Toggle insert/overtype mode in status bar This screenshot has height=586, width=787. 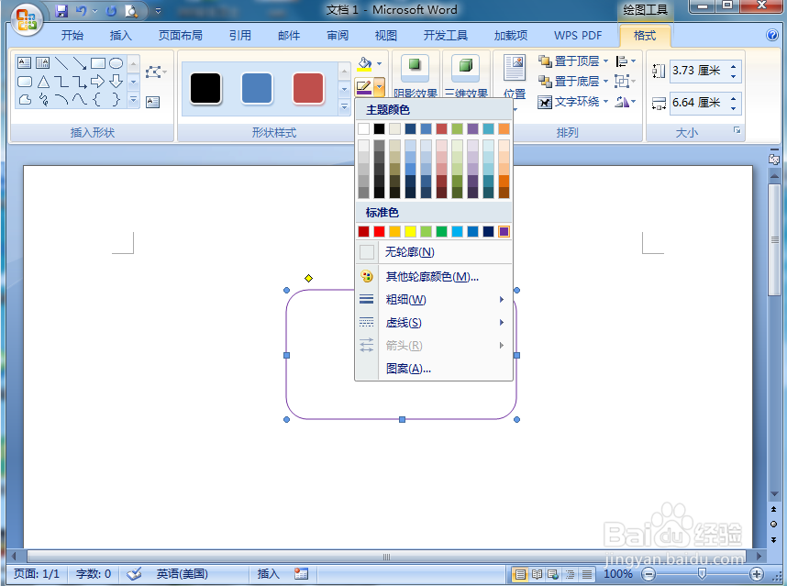pos(268,573)
